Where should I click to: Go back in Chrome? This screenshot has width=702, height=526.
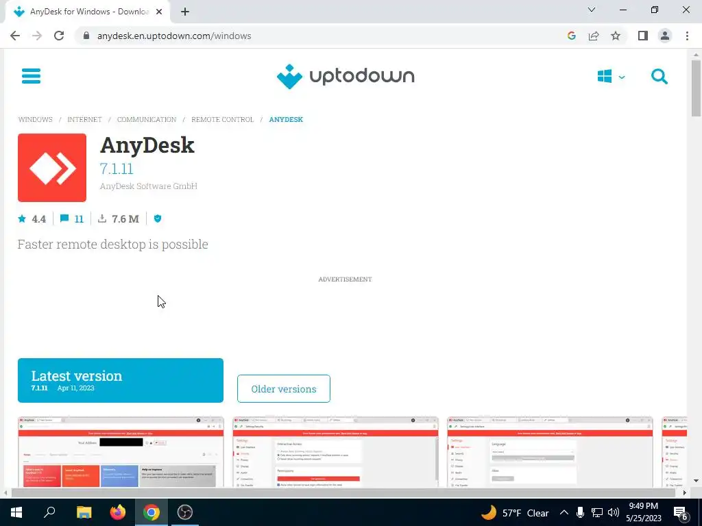(x=15, y=36)
